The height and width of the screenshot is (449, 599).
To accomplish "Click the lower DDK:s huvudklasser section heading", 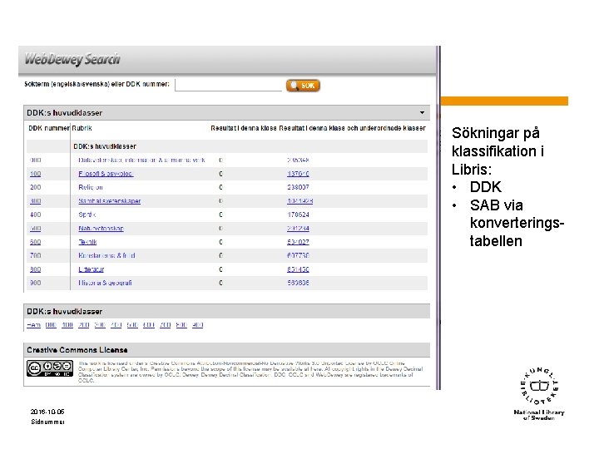I will (65, 312).
